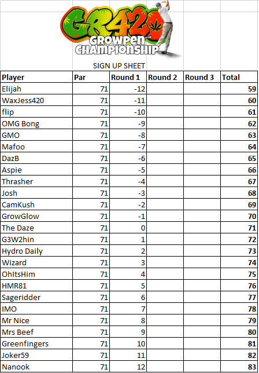259x373 pixels.
Task: Click Nanook's Total cell showing 83
Action: pos(239,367)
